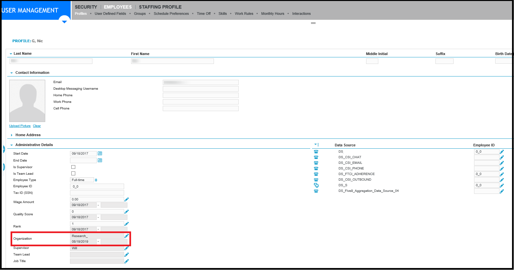The width and height of the screenshot is (514, 270).
Task: Edit Employee ID pencil for DS_Five9_Aggregation_Data_Source_04
Action: pos(502,191)
